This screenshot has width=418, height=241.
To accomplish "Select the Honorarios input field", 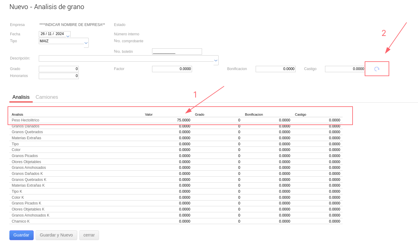I will tap(59, 76).
